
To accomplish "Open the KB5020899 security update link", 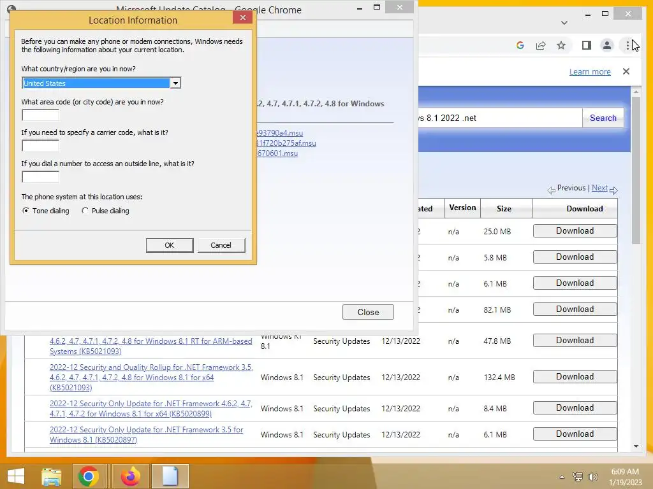I will click(150, 409).
